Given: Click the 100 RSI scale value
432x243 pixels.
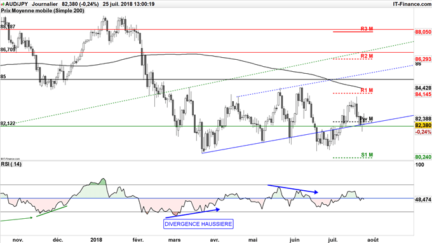Looking at the screenshot, I should (419, 165).
